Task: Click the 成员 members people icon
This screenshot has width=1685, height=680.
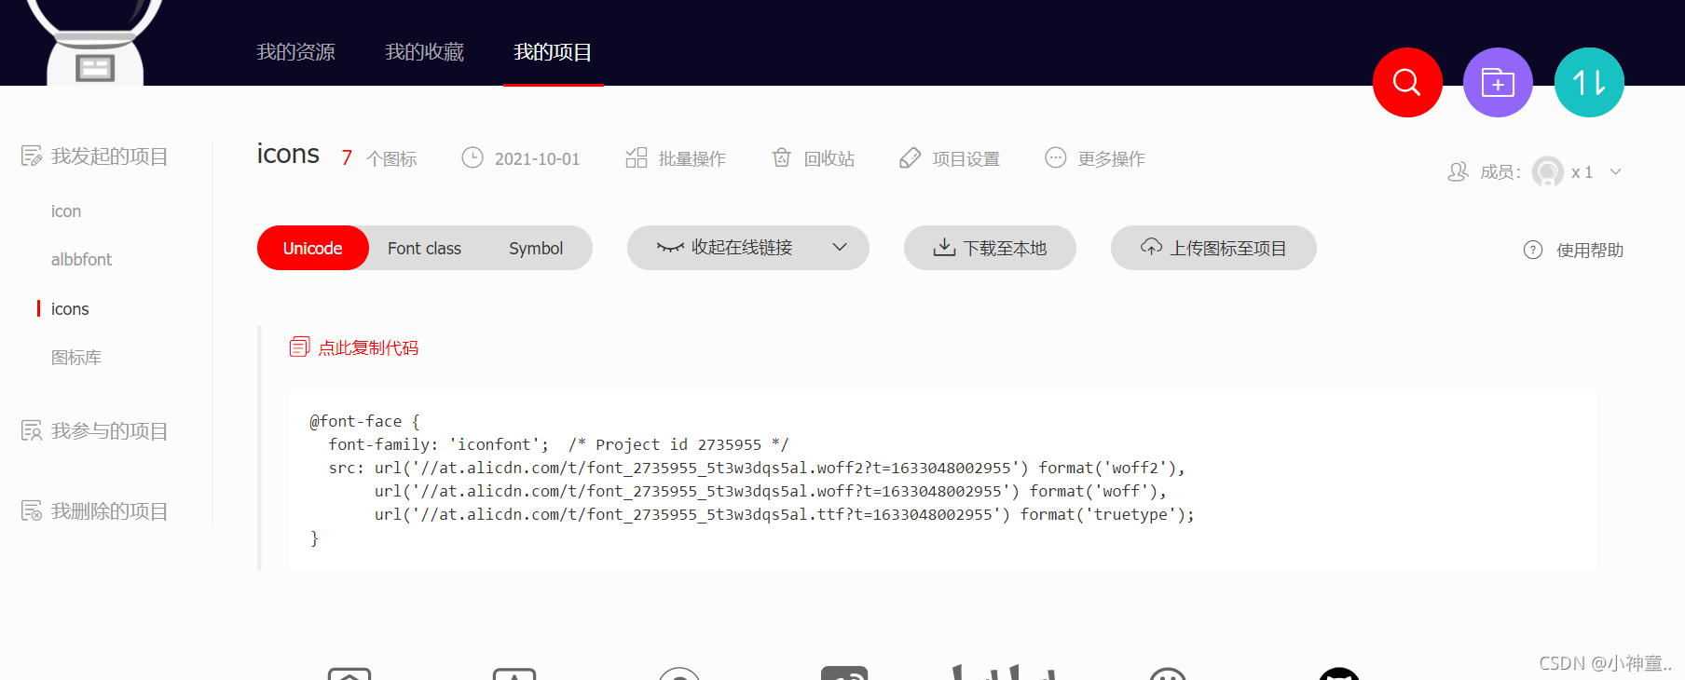Action: coord(1458,171)
